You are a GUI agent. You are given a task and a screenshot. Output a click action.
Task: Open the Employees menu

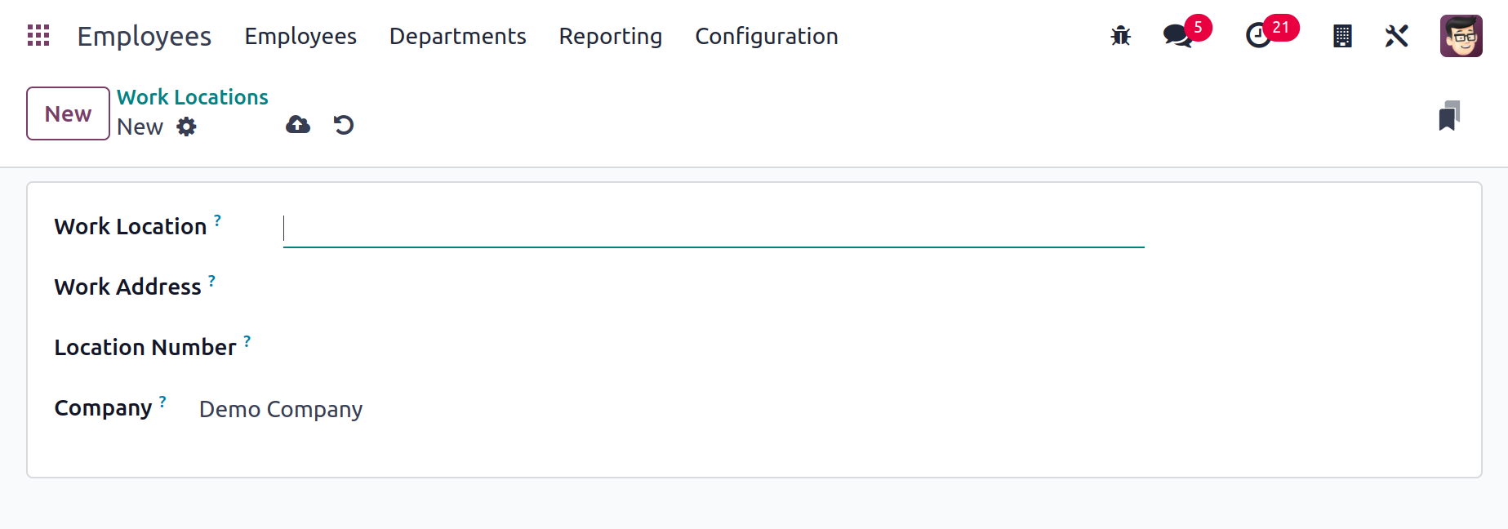click(300, 36)
